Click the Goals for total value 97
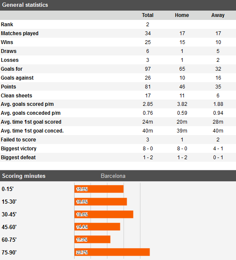 pos(148,69)
